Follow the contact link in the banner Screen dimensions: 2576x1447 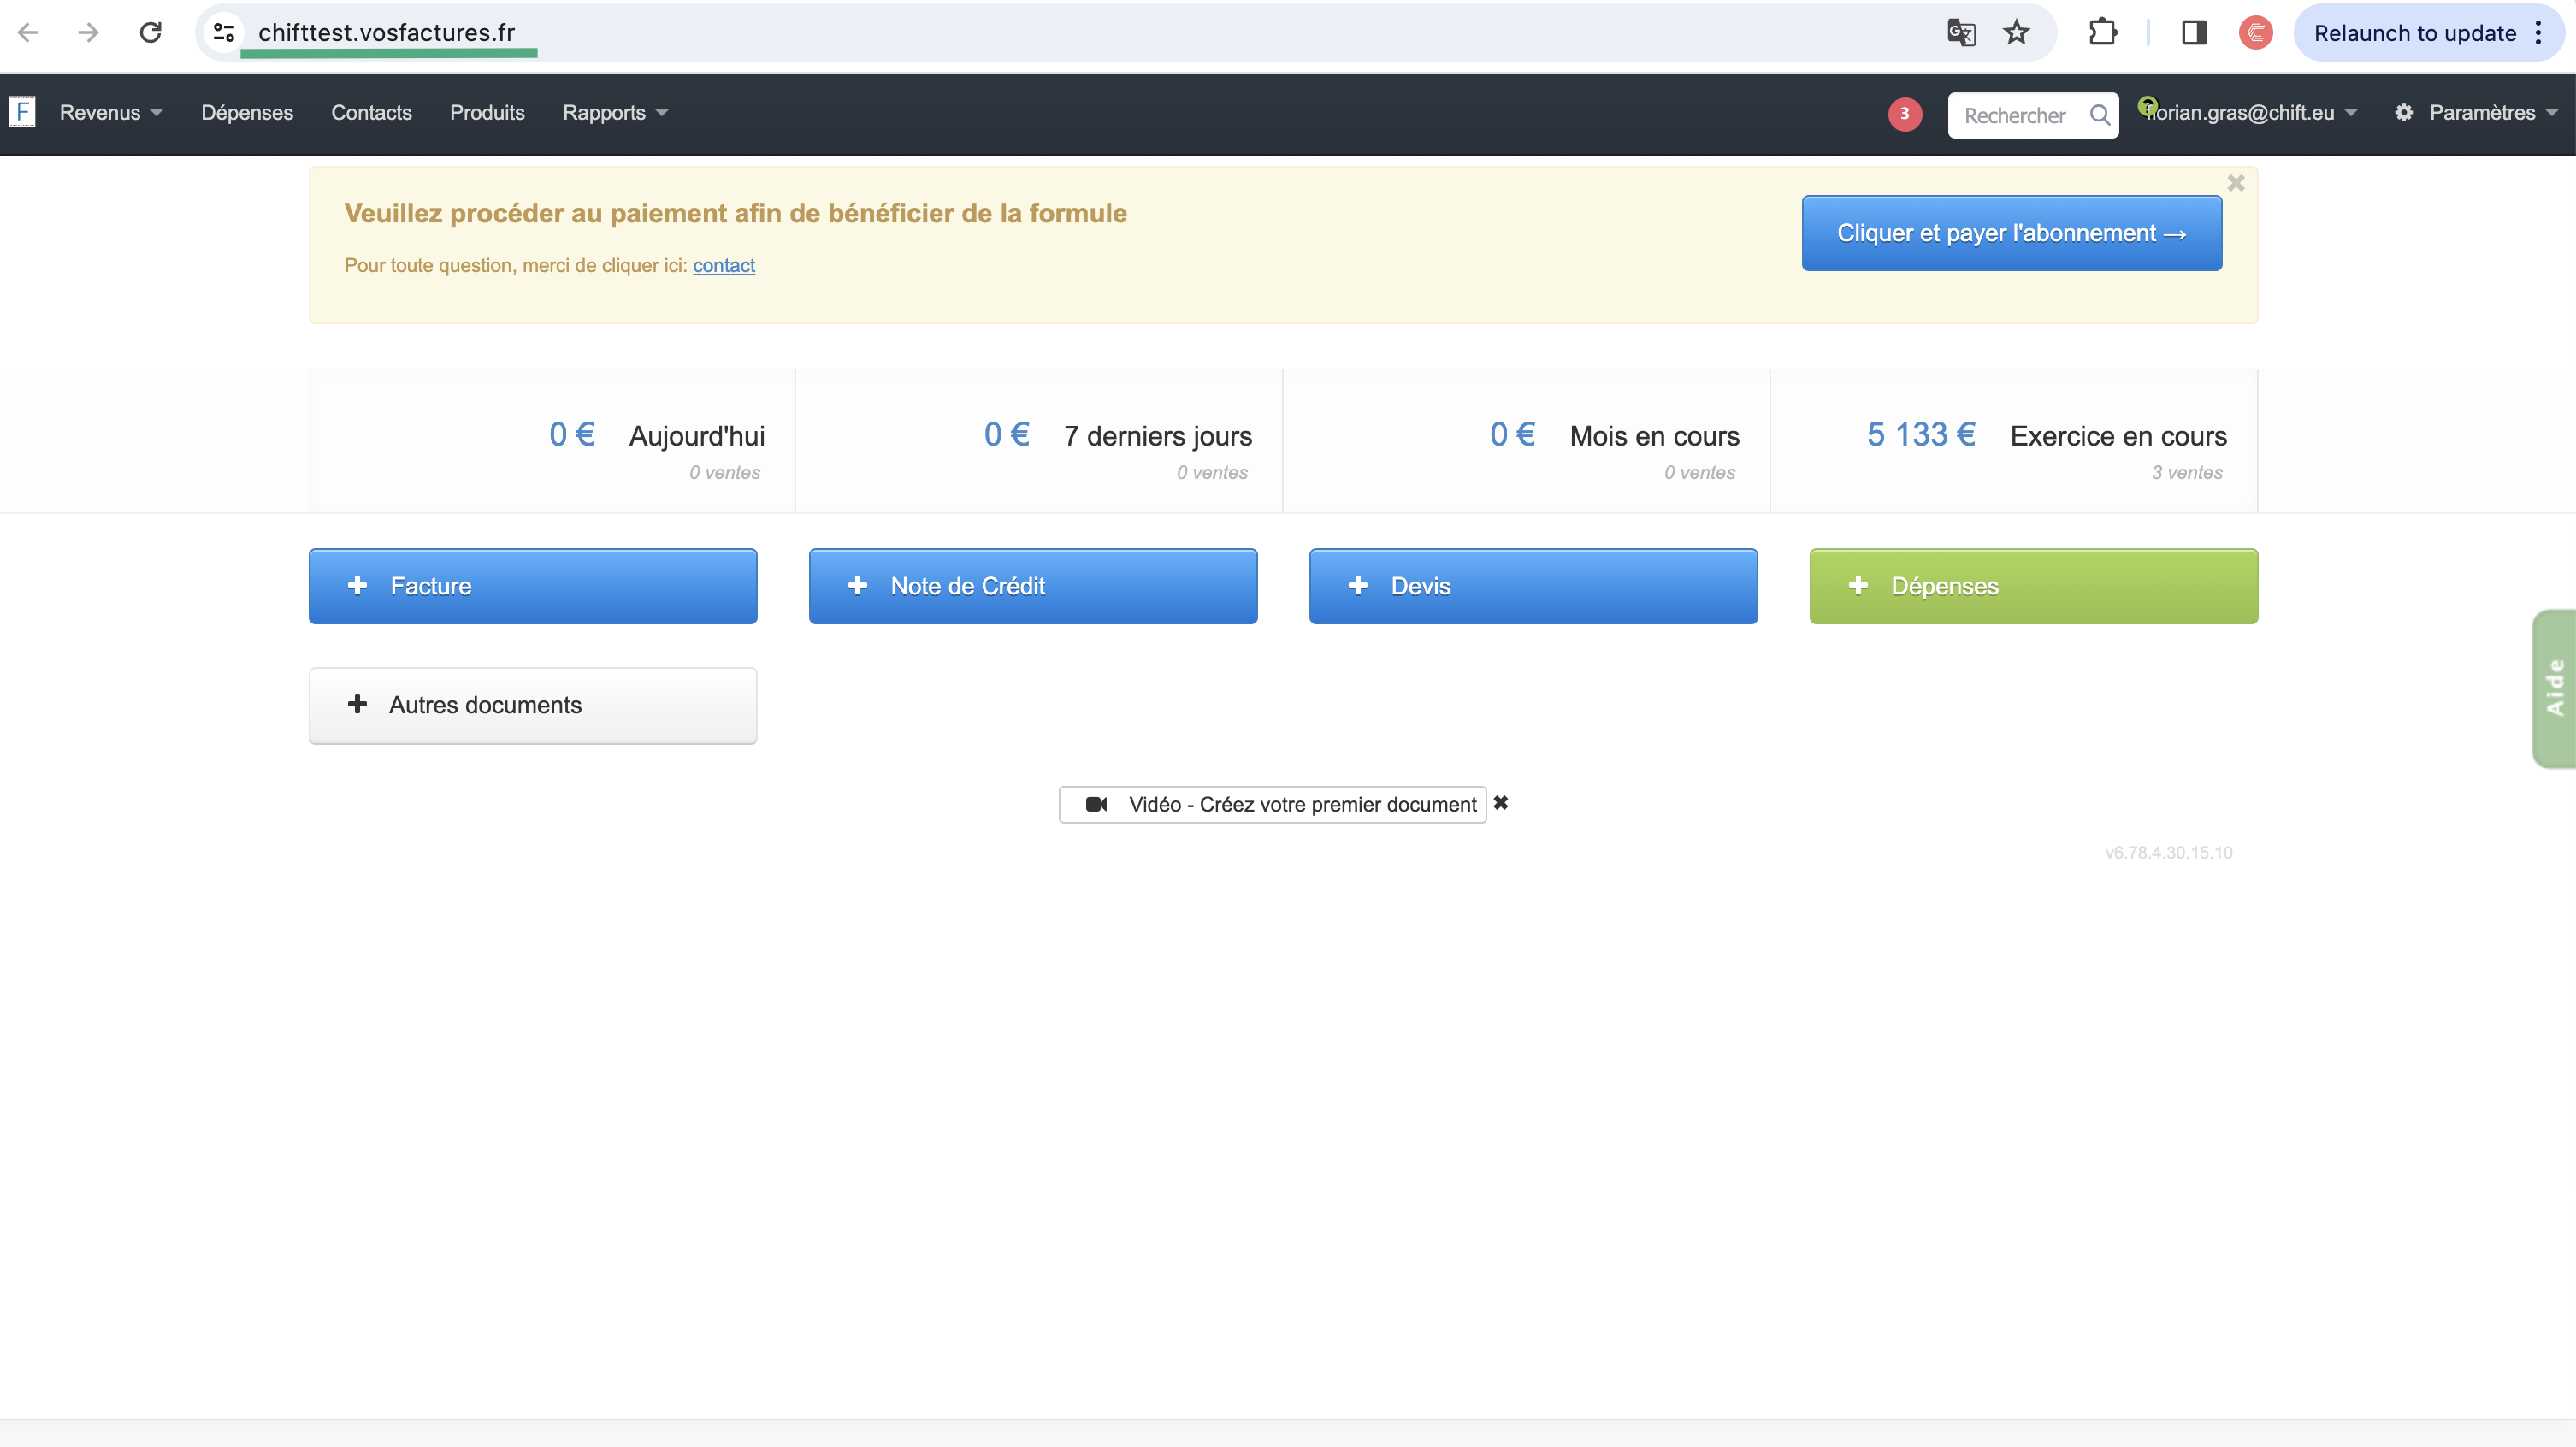point(723,266)
